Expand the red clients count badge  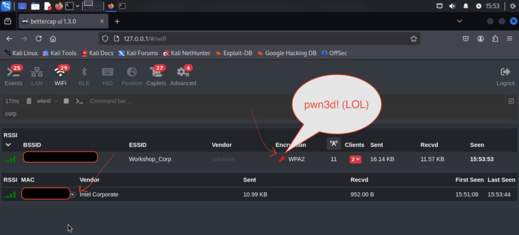pos(355,159)
